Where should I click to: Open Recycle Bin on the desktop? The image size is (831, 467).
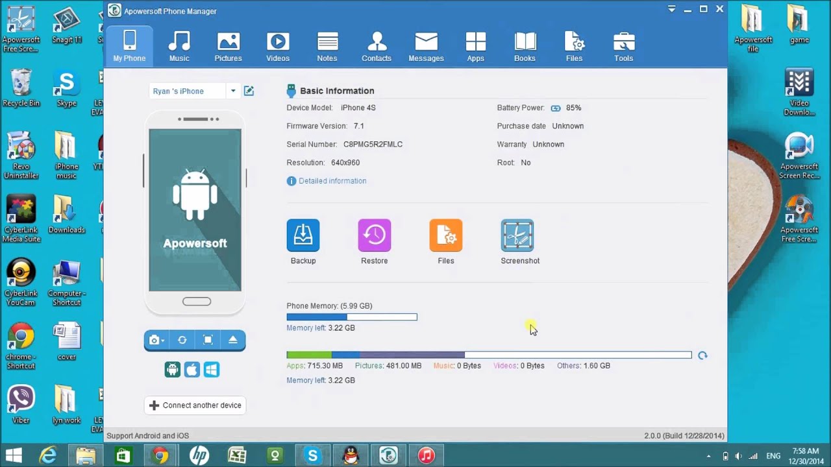tap(21, 88)
